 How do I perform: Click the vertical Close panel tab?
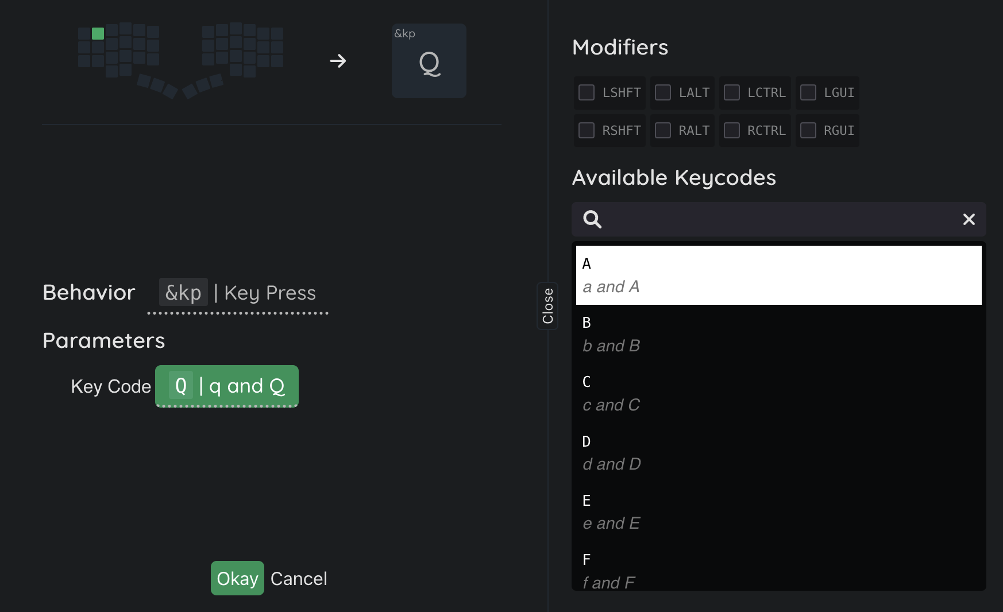[548, 306]
